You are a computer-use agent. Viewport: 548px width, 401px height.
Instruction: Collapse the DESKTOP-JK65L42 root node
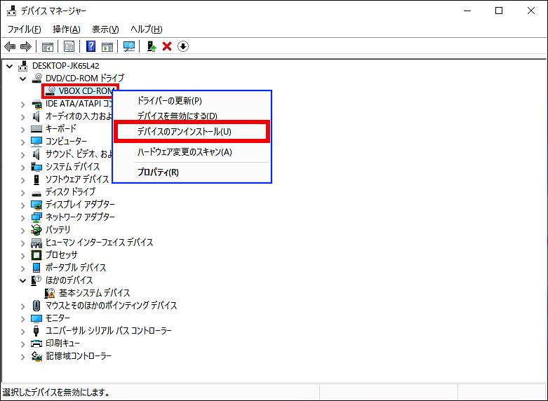[10, 66]
